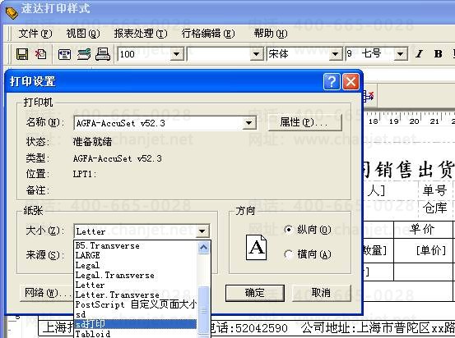
Task: Click the 单号 label in report
Action: (434, 190)
